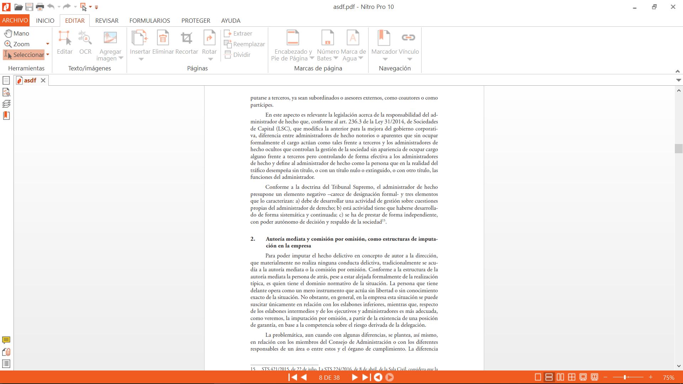Screen dimensions: 683x384
Task: Open the bookmarks side panel icon
Action: 6,116
